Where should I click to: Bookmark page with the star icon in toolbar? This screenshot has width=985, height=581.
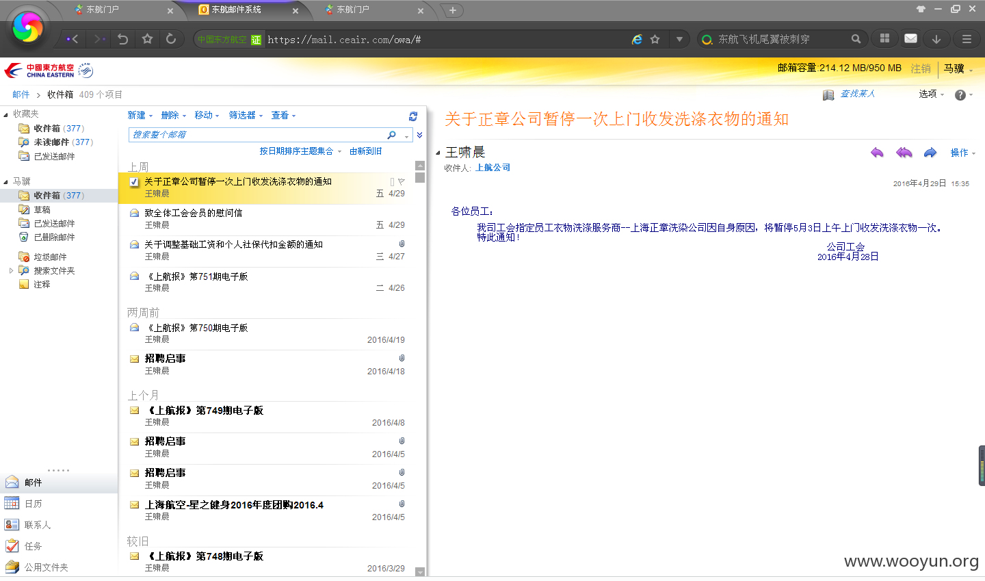coord(147,39)
